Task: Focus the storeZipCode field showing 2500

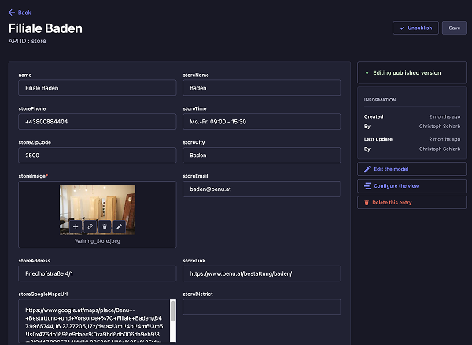Action: [x=98, y=155]
